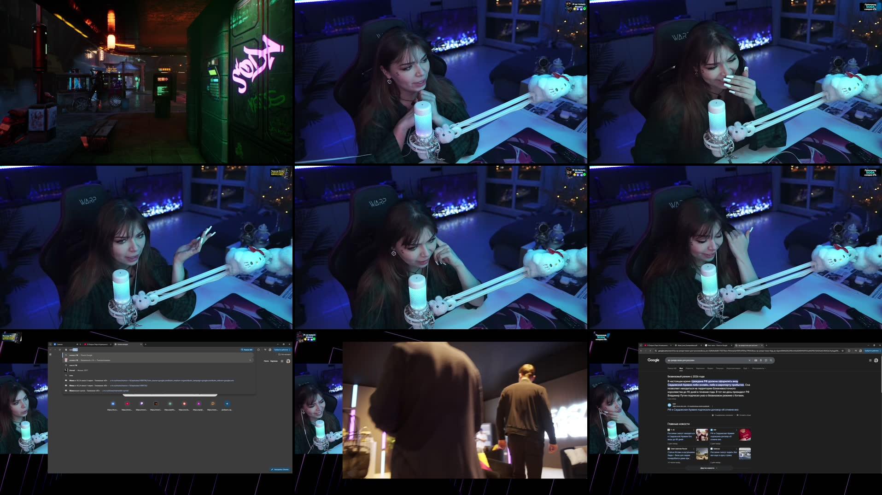Click the clear search X icon in the query box

click(749, 360)
